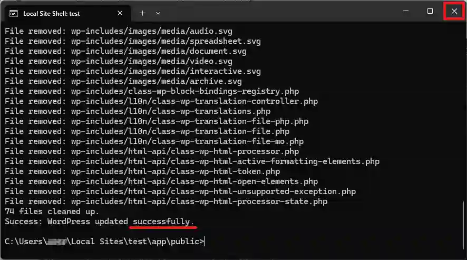Click the terminal icon on the tab
467x260 pixels.
coord(13,13)
